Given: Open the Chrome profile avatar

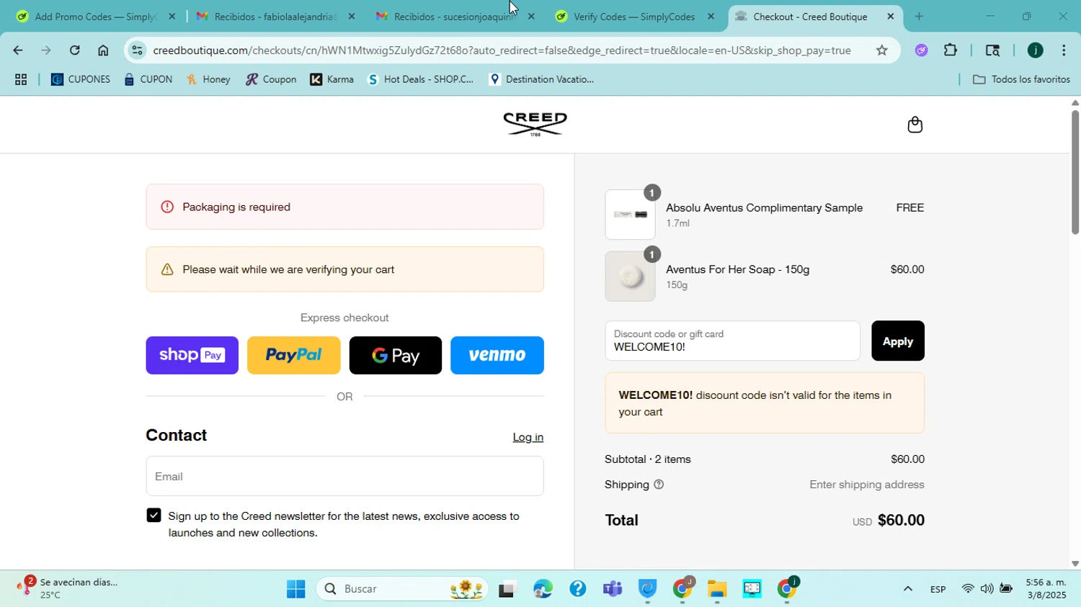Looking at the screenshot, I should pyautogui.click(x=1035, y=50).
